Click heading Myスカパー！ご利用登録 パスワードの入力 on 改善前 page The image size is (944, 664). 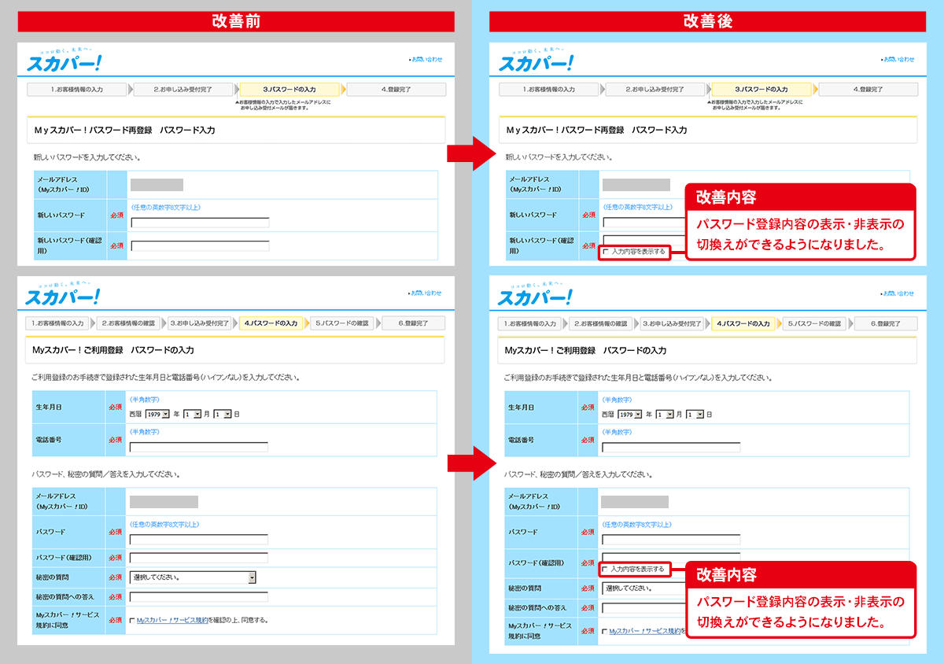point(113,350)
